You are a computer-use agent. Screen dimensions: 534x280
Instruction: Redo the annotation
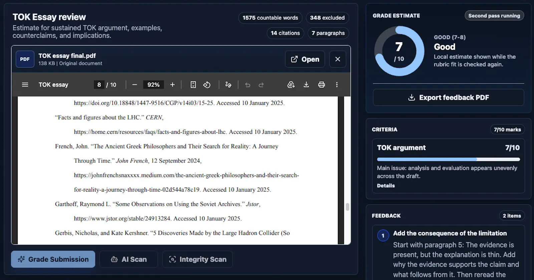(x=261, y=85)
